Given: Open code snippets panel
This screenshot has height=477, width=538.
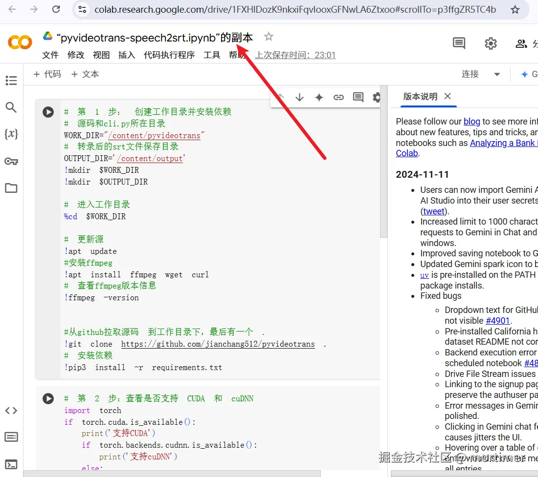Looking at the screenshot, I should coord(11,410).
